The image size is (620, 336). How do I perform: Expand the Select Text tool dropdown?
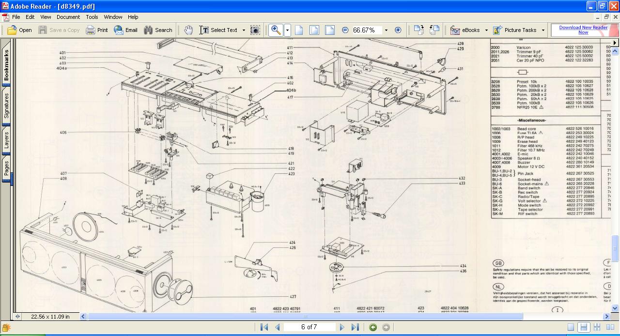[x=244, y=30]
